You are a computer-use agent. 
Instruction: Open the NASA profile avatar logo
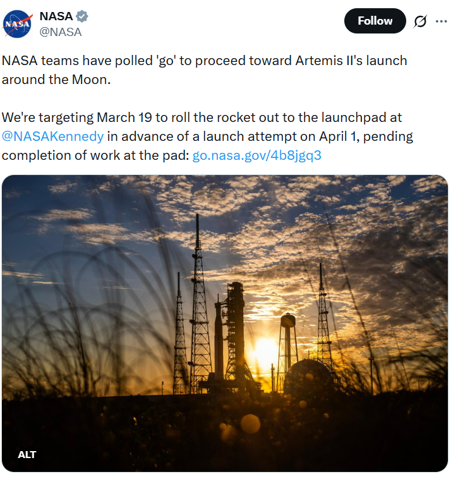tap(18, 24)
